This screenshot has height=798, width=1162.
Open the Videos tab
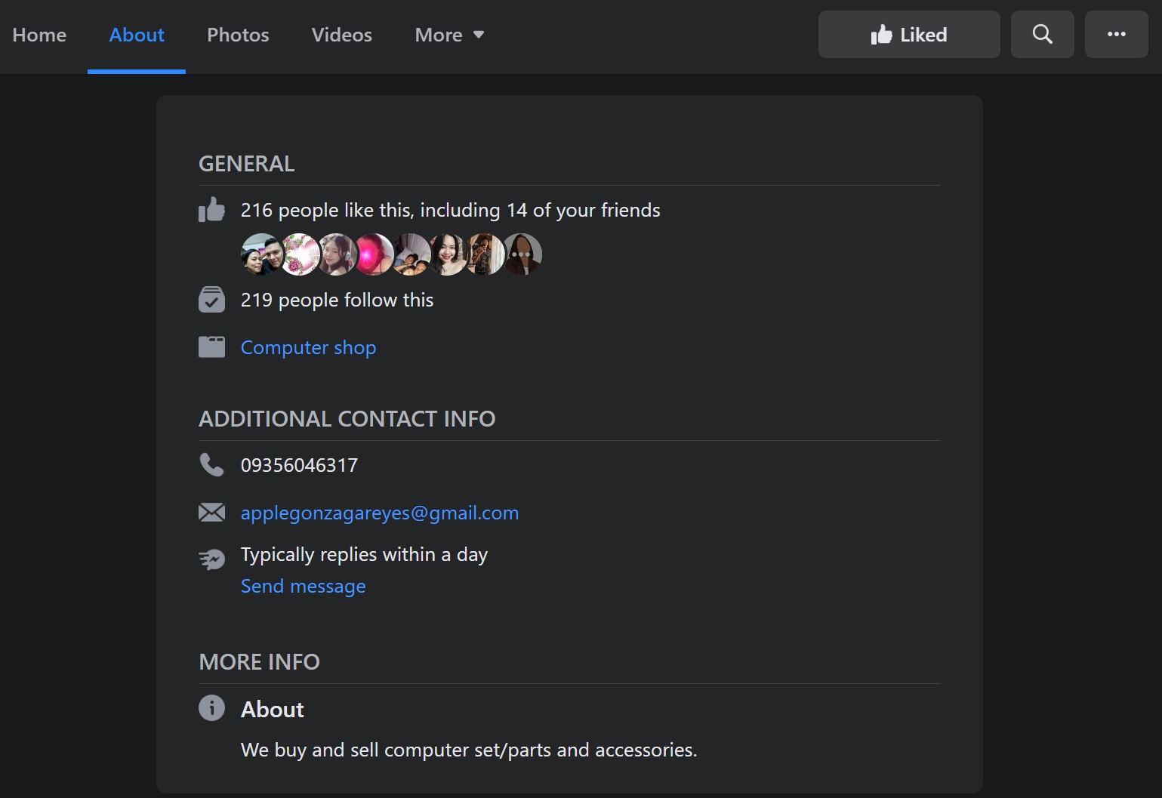[x=341, y=35]
